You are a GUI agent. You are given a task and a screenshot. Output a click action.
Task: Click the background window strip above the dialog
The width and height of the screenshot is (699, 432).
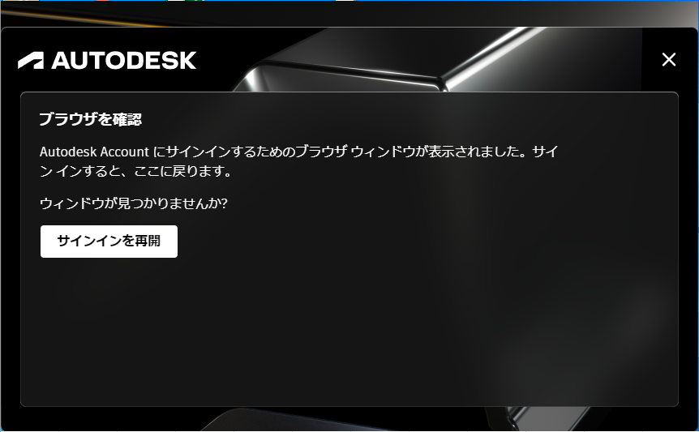pyautogui.click(x=349, y=13)
